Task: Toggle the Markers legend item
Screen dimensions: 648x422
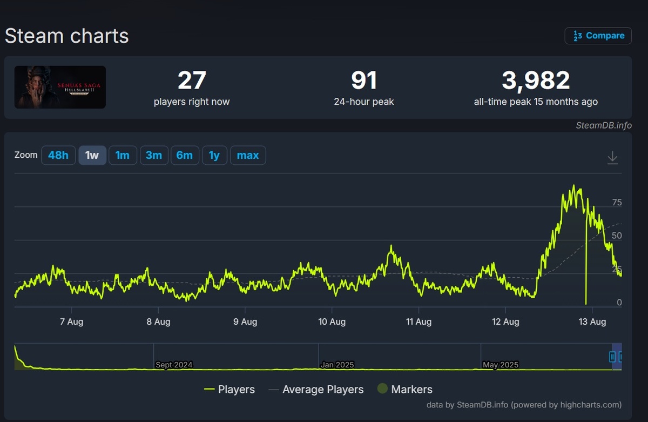Action: 405,389
